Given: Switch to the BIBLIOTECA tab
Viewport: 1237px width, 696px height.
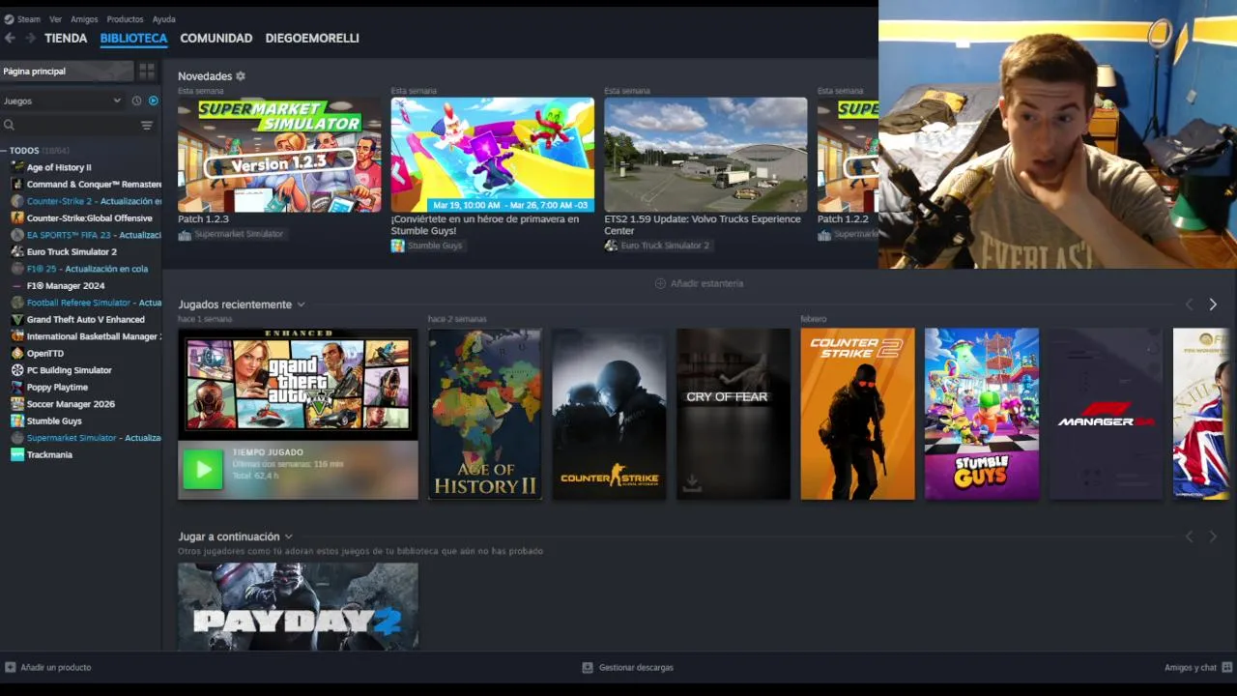Looking at the screenshot, I should 133,38.
